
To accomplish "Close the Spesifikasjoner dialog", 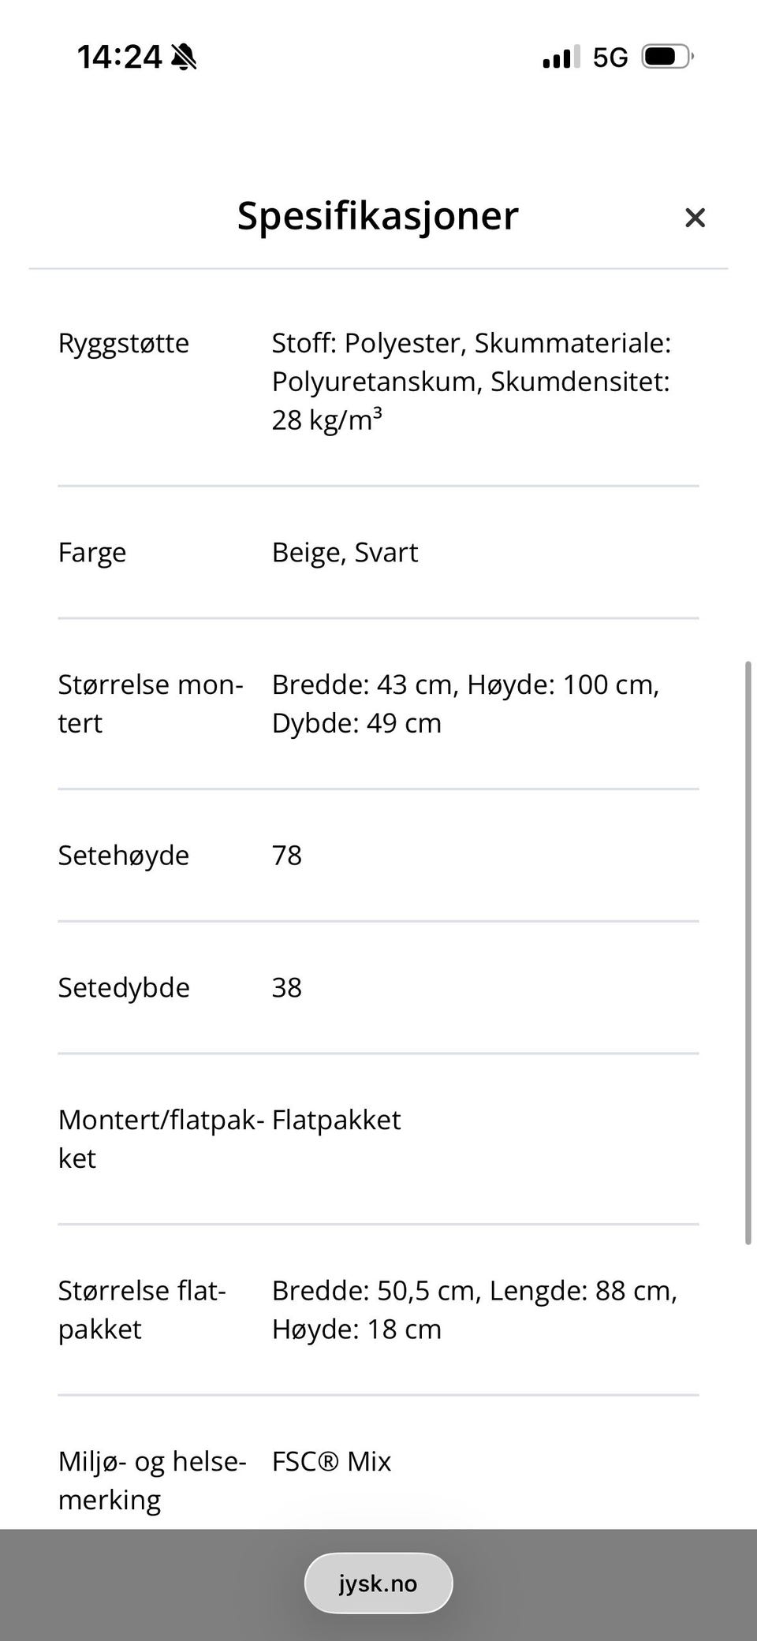I will pos(695,218).
